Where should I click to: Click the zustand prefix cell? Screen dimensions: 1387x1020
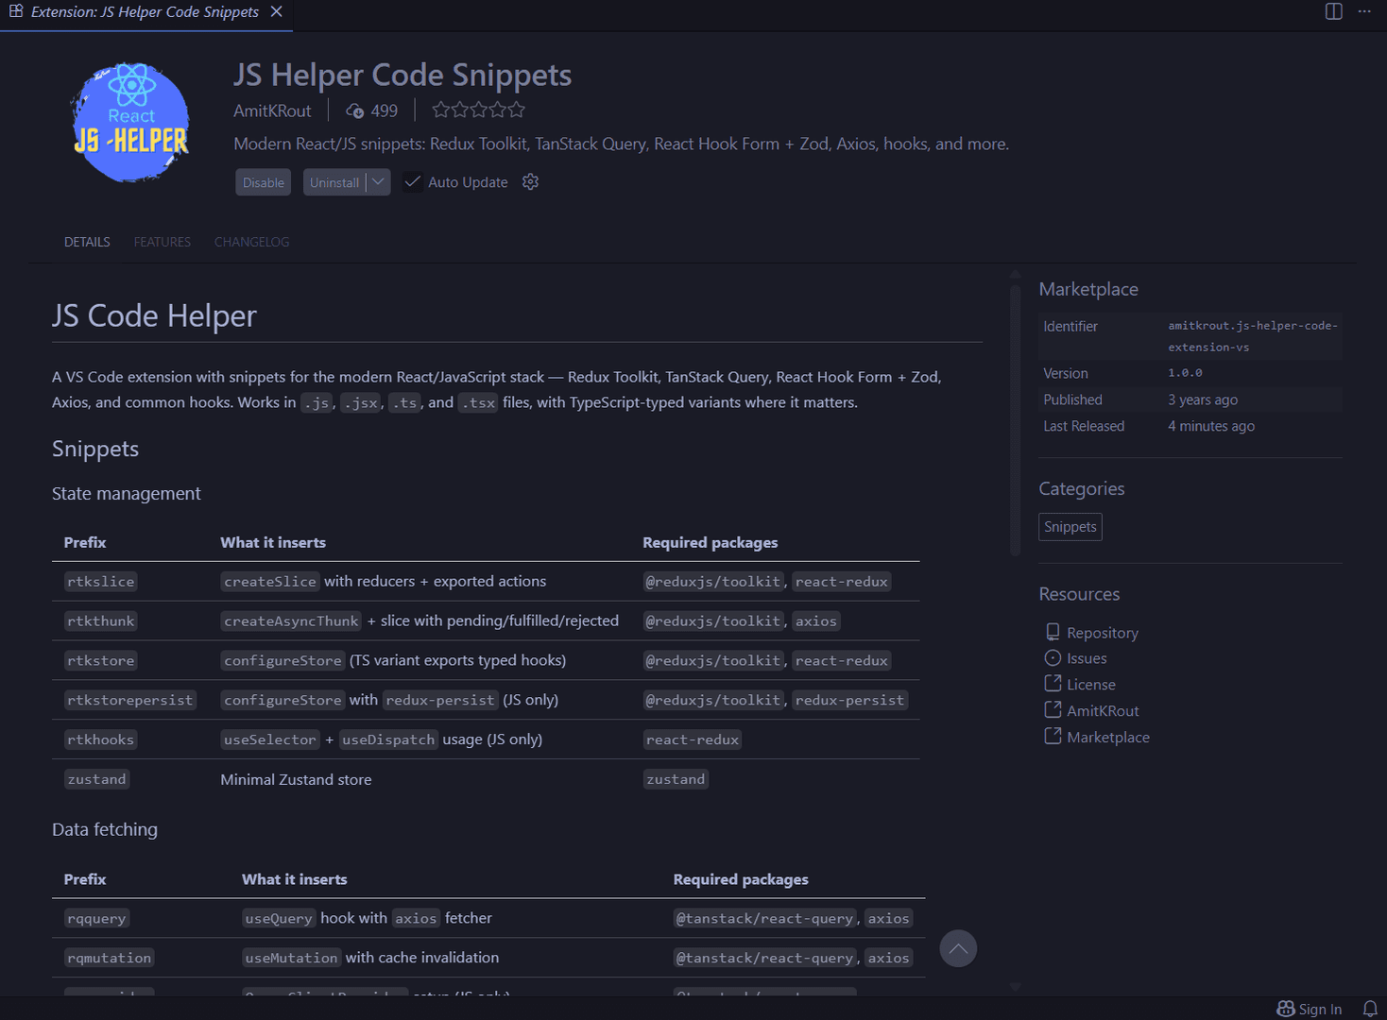(96, 780)
